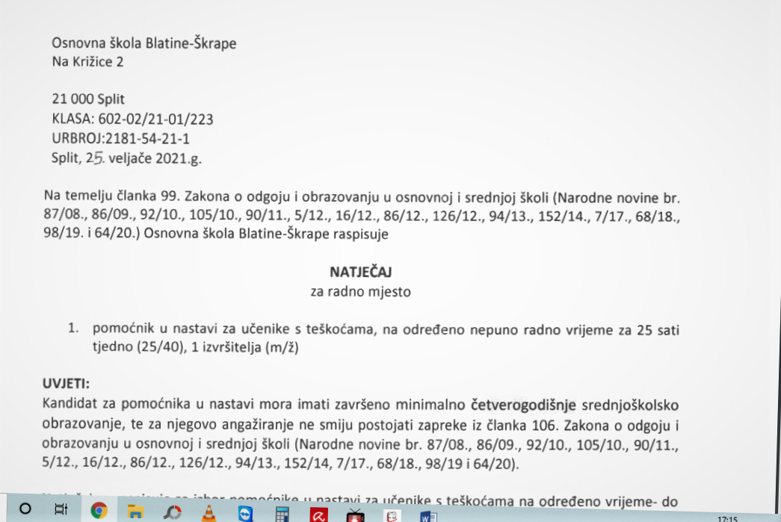Click the word "Kandidat" under UVJETI
781x522 pixels.
(x=70, y=403)
